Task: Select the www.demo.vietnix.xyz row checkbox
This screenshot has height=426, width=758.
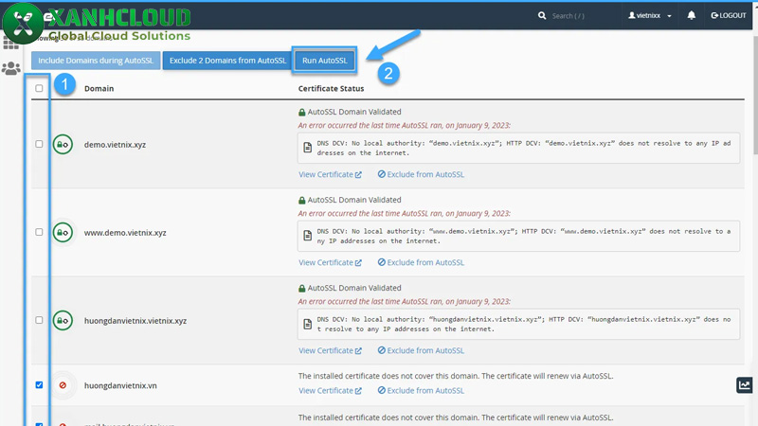Action: click(x=39, y=232)
